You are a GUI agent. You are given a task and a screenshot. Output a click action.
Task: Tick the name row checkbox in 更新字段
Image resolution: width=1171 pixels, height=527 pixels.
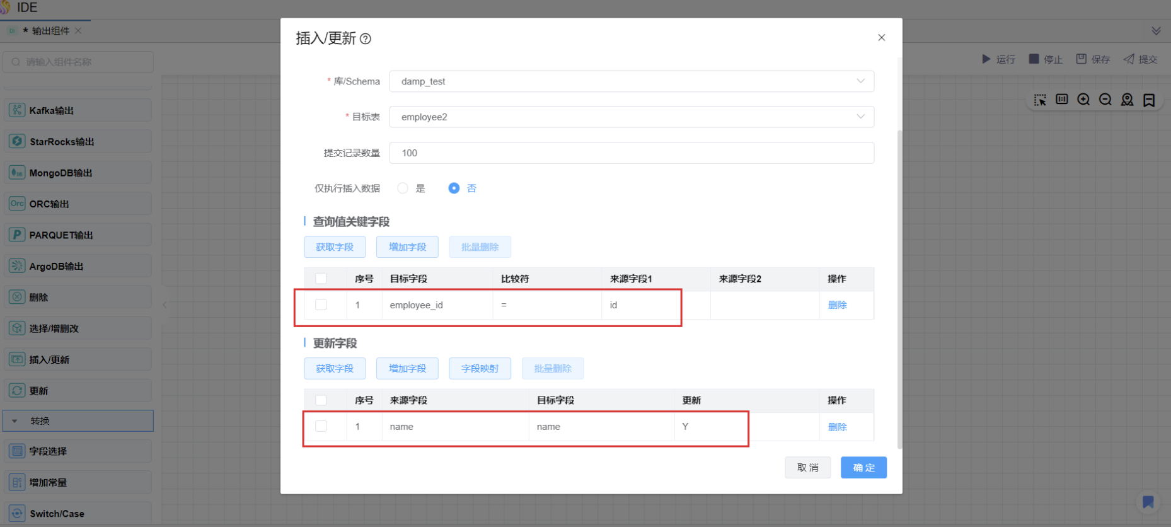[321, 427]
